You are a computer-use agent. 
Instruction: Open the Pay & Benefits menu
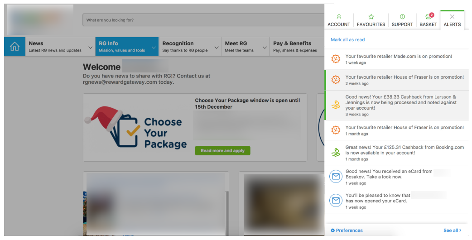[x=294, y=47]
